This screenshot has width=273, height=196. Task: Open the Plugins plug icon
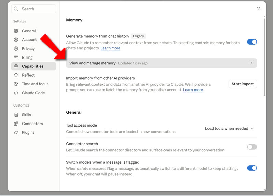coord(16,132)
